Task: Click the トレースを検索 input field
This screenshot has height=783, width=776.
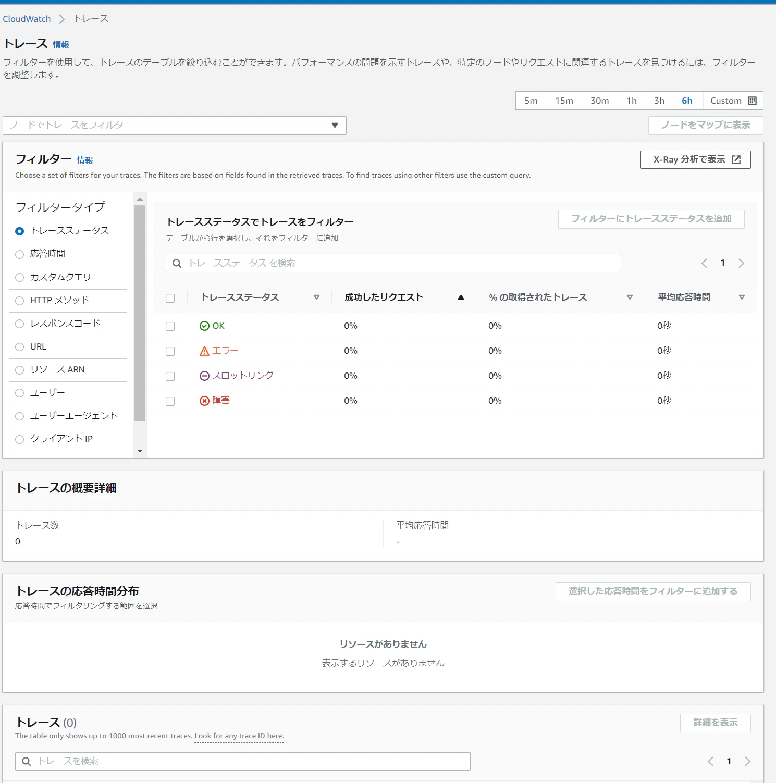Action: pyautogui.click(x=243, y=761)
